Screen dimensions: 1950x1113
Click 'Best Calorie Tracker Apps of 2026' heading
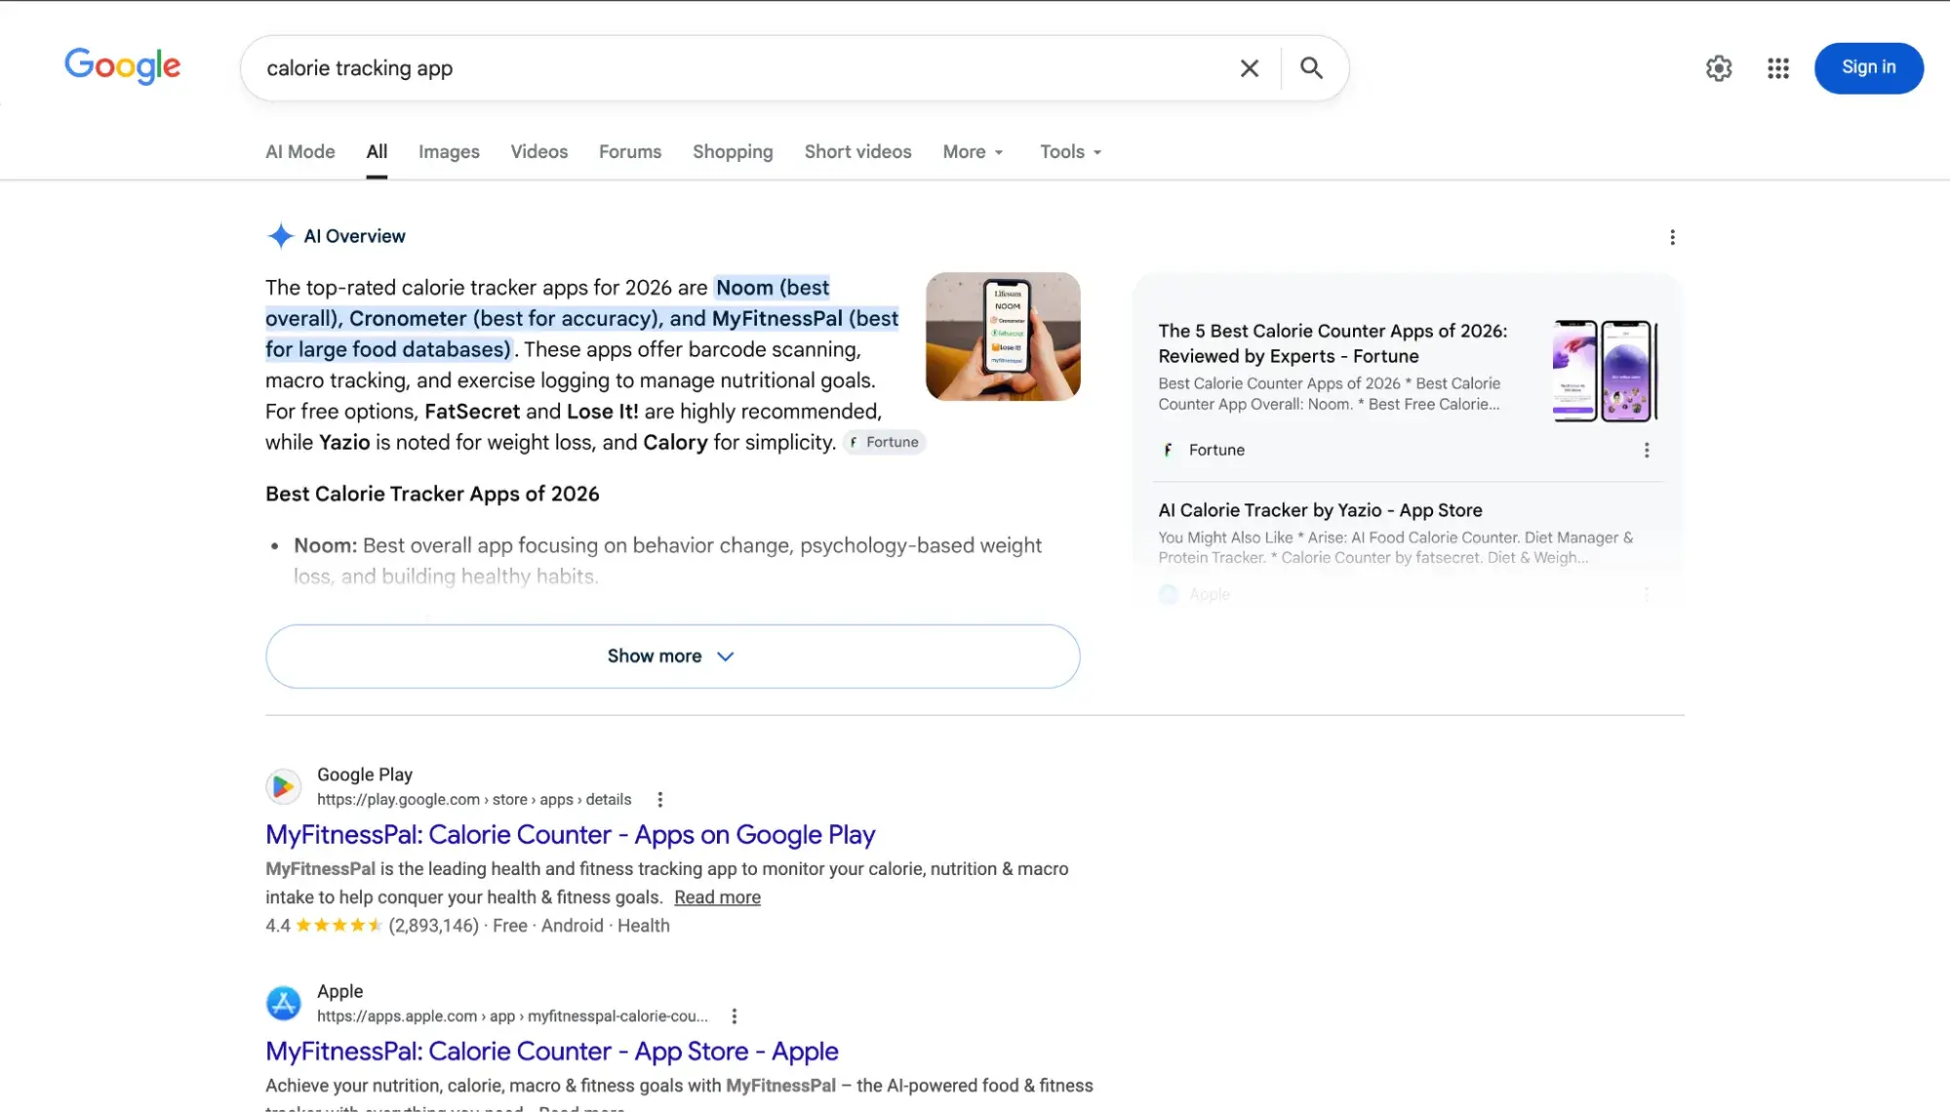432,495
